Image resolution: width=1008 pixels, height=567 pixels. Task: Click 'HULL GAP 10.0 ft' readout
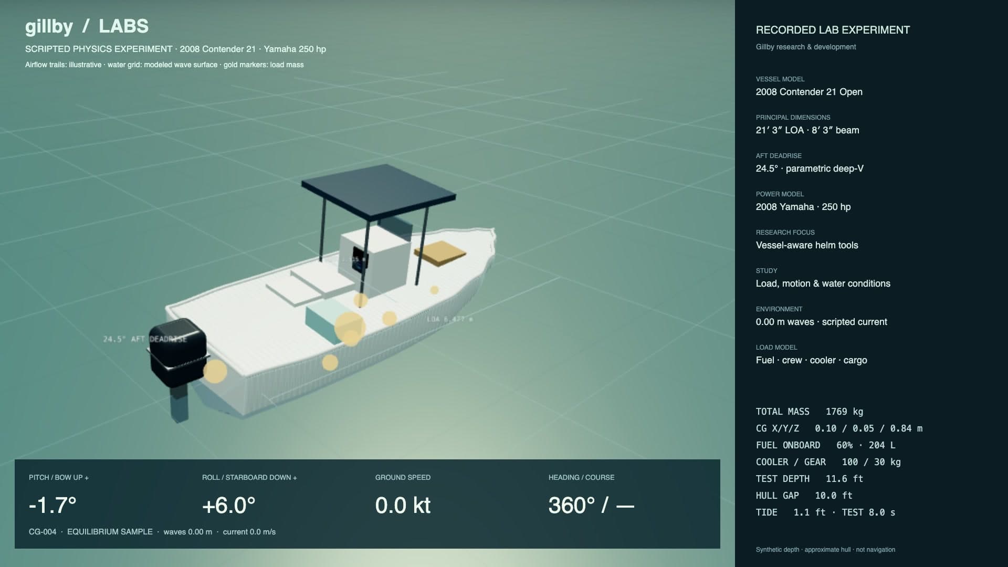pos(804,496)
